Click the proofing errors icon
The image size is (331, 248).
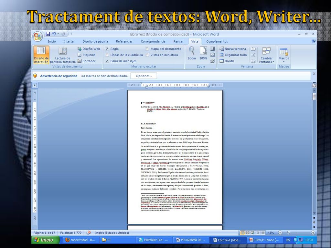pos(89,232)
